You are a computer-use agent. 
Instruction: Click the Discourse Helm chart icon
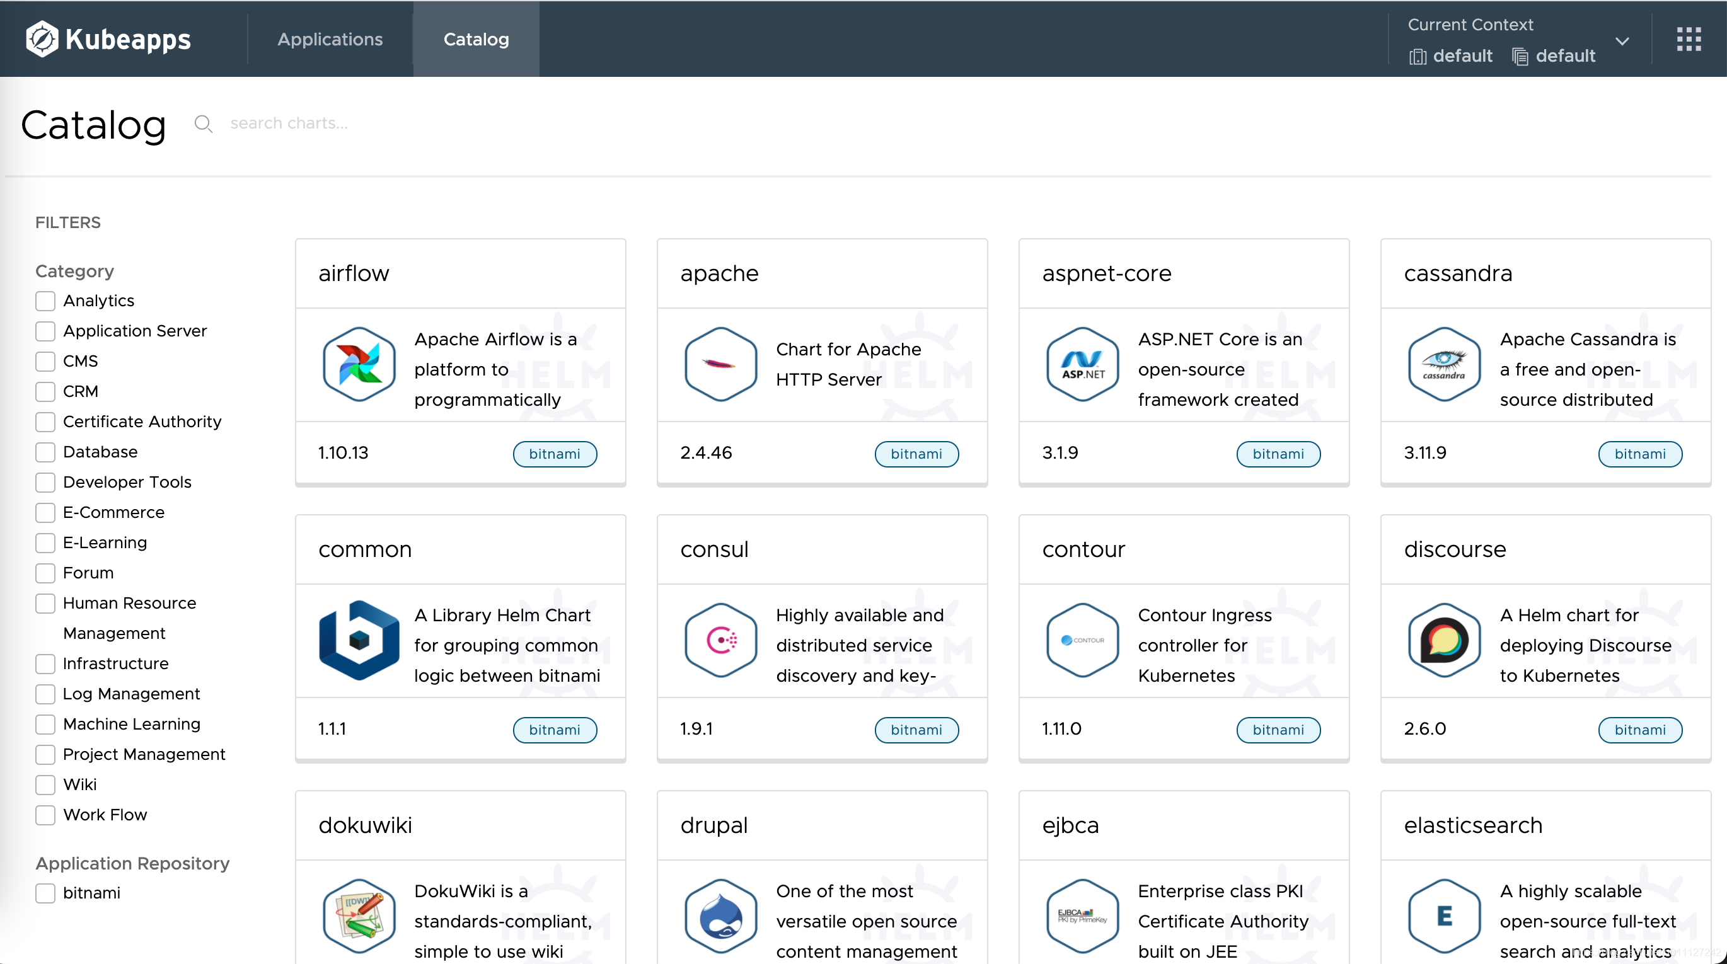1445,641
